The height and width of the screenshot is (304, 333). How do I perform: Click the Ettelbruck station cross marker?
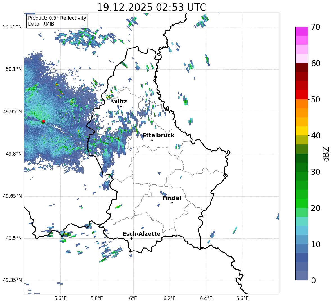[x=152, y=140]
